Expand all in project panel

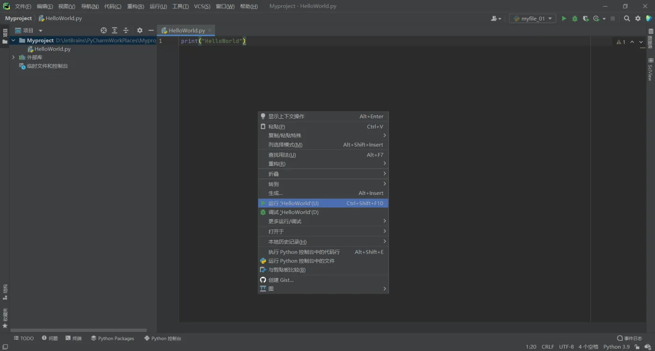[115, 30]
